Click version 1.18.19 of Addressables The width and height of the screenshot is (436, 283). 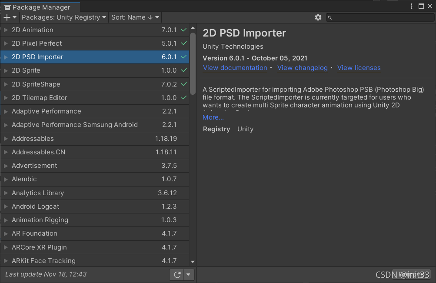pos(166,138)
